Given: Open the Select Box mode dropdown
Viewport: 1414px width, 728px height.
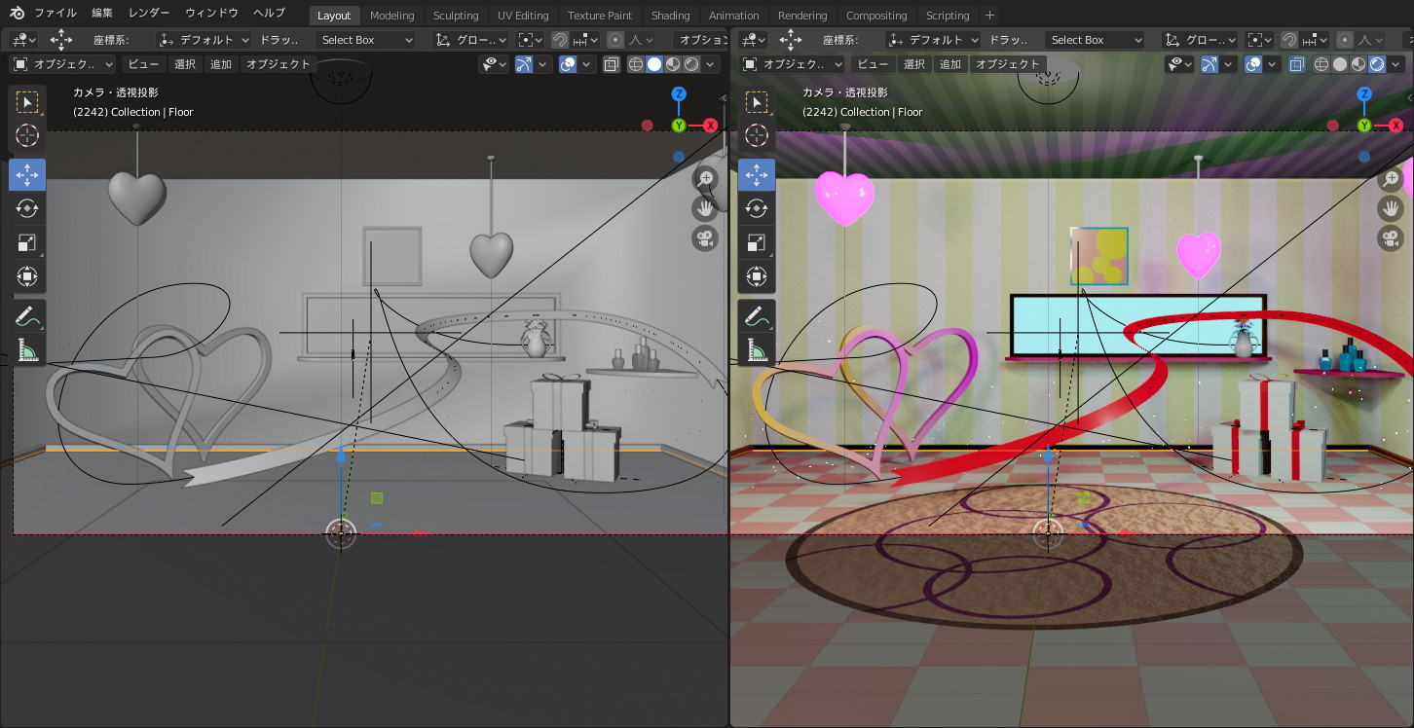Looking at the screenshot, I should [x=365, y=40].
